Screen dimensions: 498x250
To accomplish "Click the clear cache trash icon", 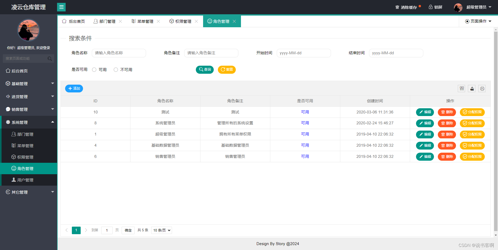I will point(397,7).
